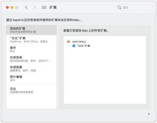
Task: Show all preferences grid icon
Action: [44, 8]
